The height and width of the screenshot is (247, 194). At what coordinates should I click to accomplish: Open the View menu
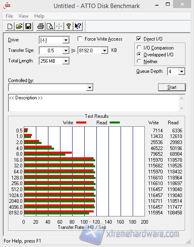click(23, 16)
